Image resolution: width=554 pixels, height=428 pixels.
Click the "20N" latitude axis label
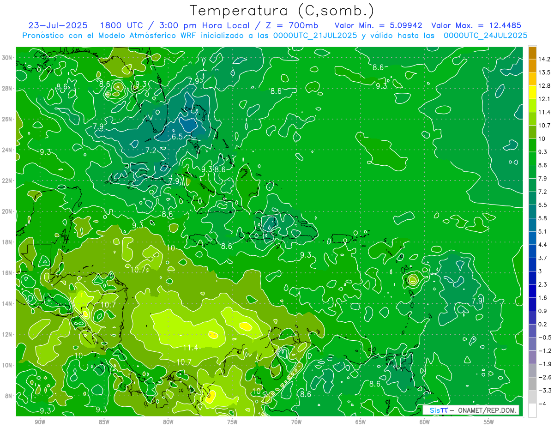click(7, 211)
